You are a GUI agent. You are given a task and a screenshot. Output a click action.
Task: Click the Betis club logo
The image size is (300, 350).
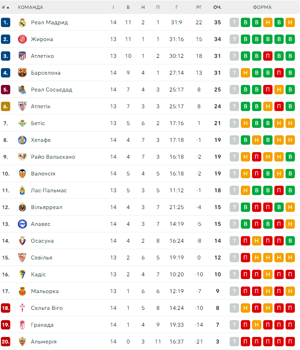tap(22, 123)
